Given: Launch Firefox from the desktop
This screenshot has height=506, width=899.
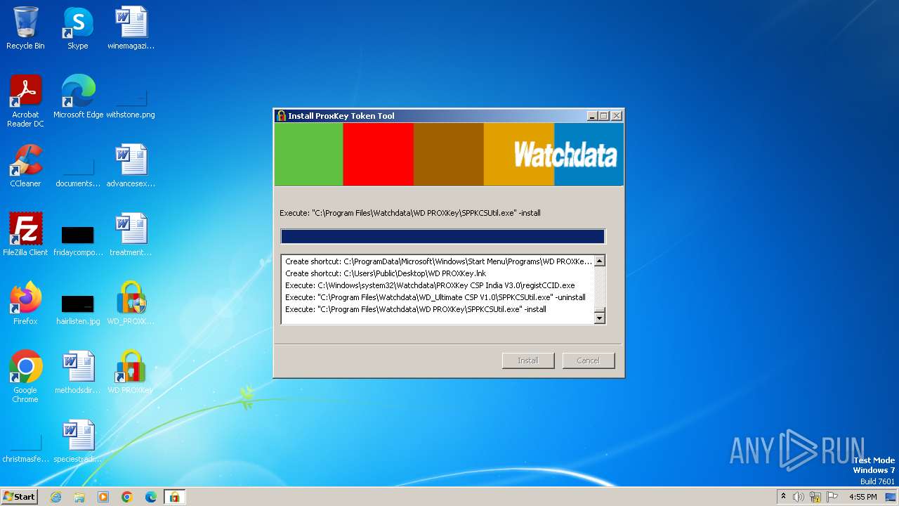Looking at the screenshot, I should tap(25, 304).
